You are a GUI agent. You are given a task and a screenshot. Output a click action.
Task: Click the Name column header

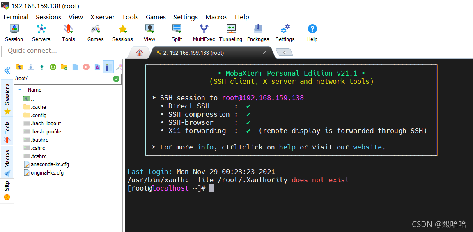pyautogui.click(x=34, y=90)
